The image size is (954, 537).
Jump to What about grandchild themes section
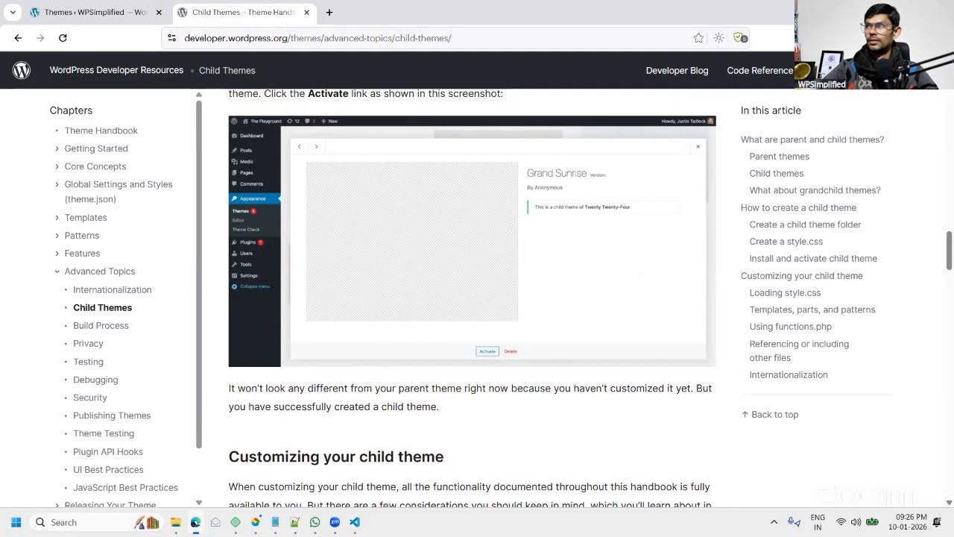[815, 190]
